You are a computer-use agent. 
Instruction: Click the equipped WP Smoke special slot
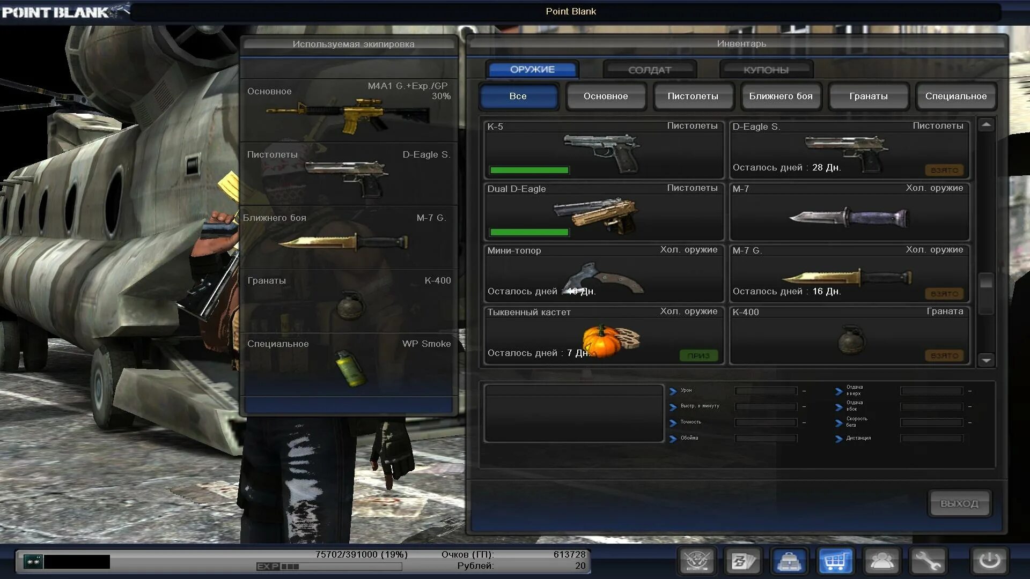349,365
